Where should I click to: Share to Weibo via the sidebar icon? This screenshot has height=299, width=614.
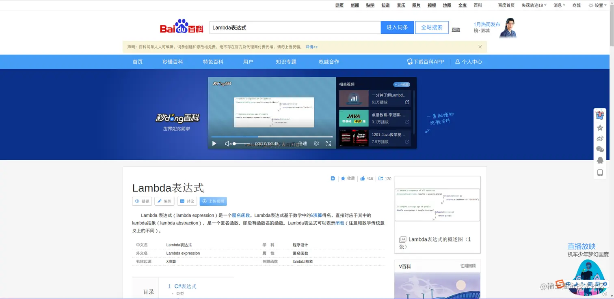pyautogui.click(x=600, y=139)
